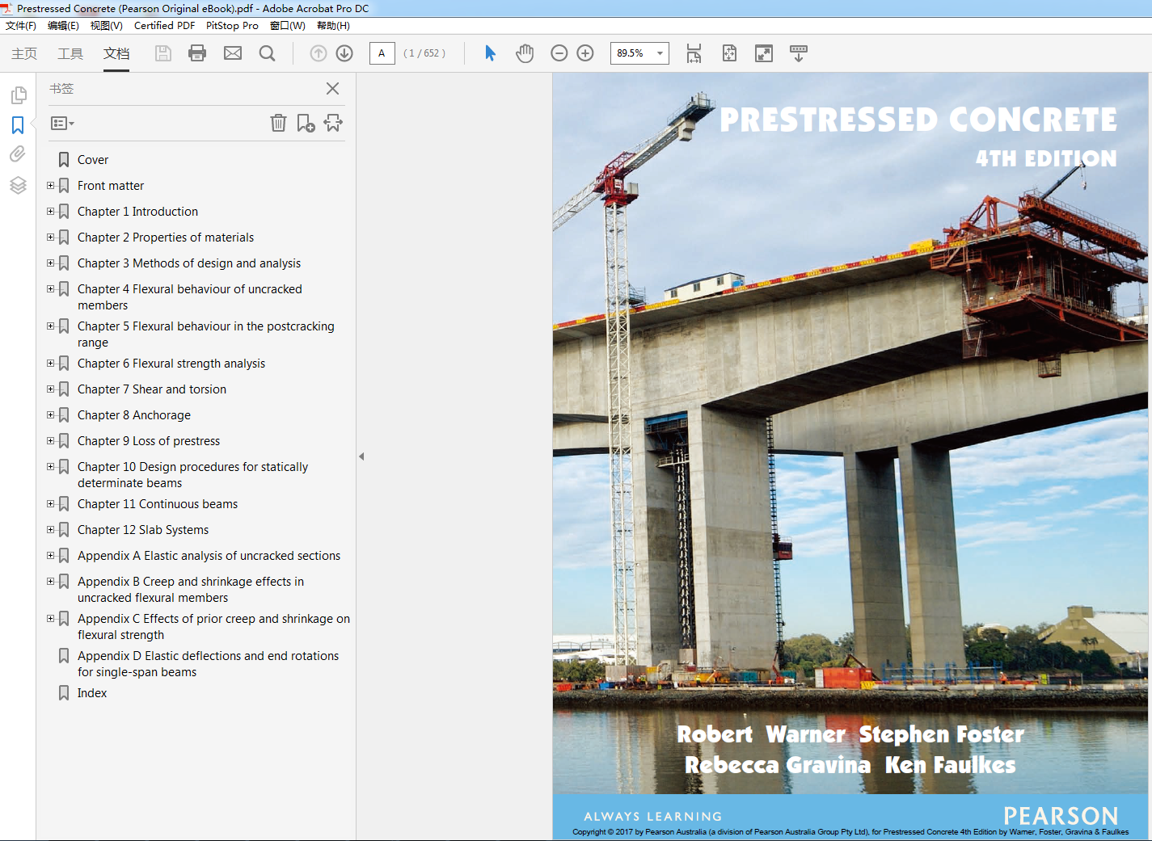Click the Fit one full page icon
1152x841 pixels.
click(729, 53)
